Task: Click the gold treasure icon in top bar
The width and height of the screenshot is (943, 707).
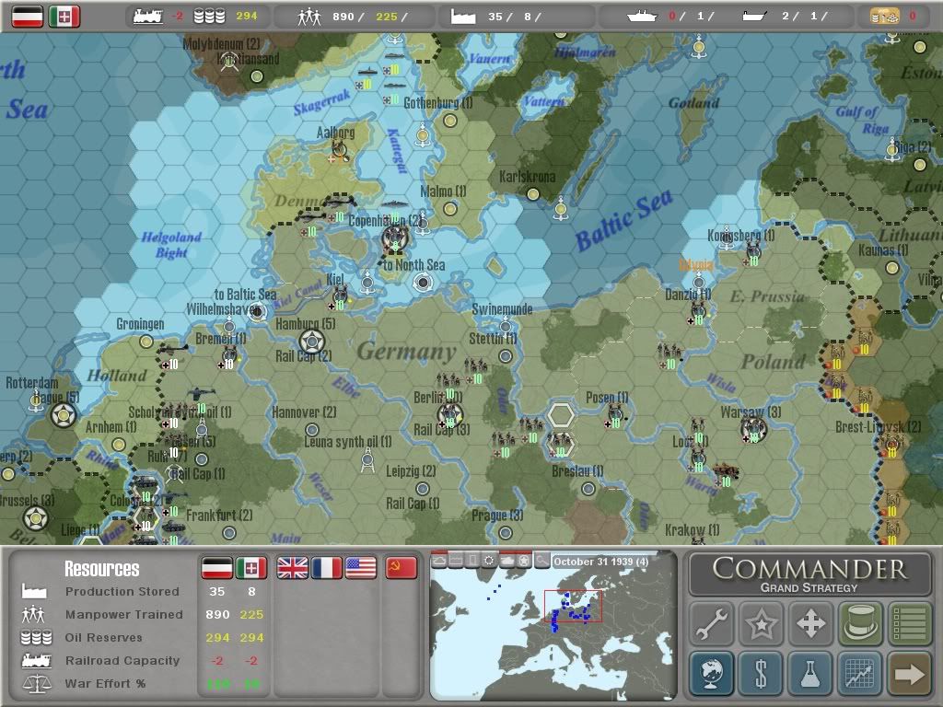Action: (885, 17)
